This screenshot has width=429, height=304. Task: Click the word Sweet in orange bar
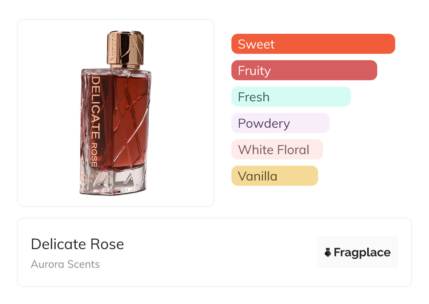pos(256,44)
